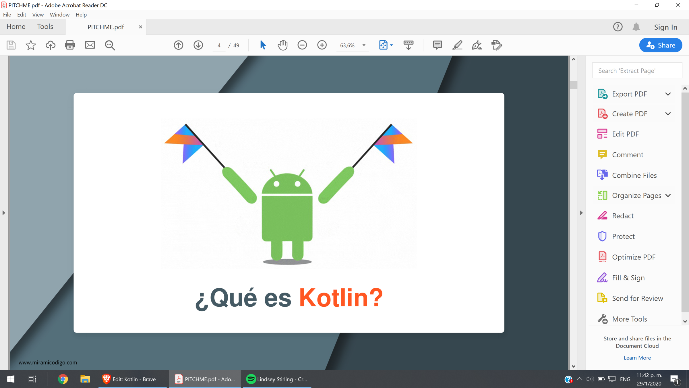This screenshot has height=388, width=689.
Task: Open the zoom level 63,6% dropdown
Action: click(x=364, y=45)
